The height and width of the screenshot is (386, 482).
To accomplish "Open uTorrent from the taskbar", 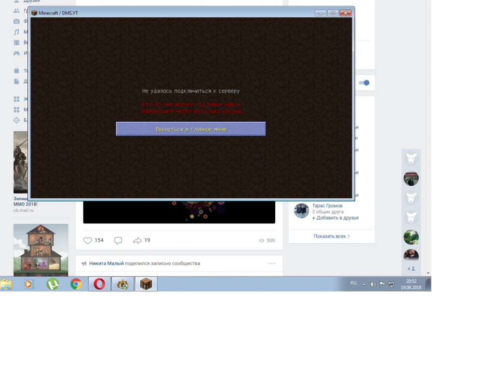I will pyautogui.click(x=53, y=284).
